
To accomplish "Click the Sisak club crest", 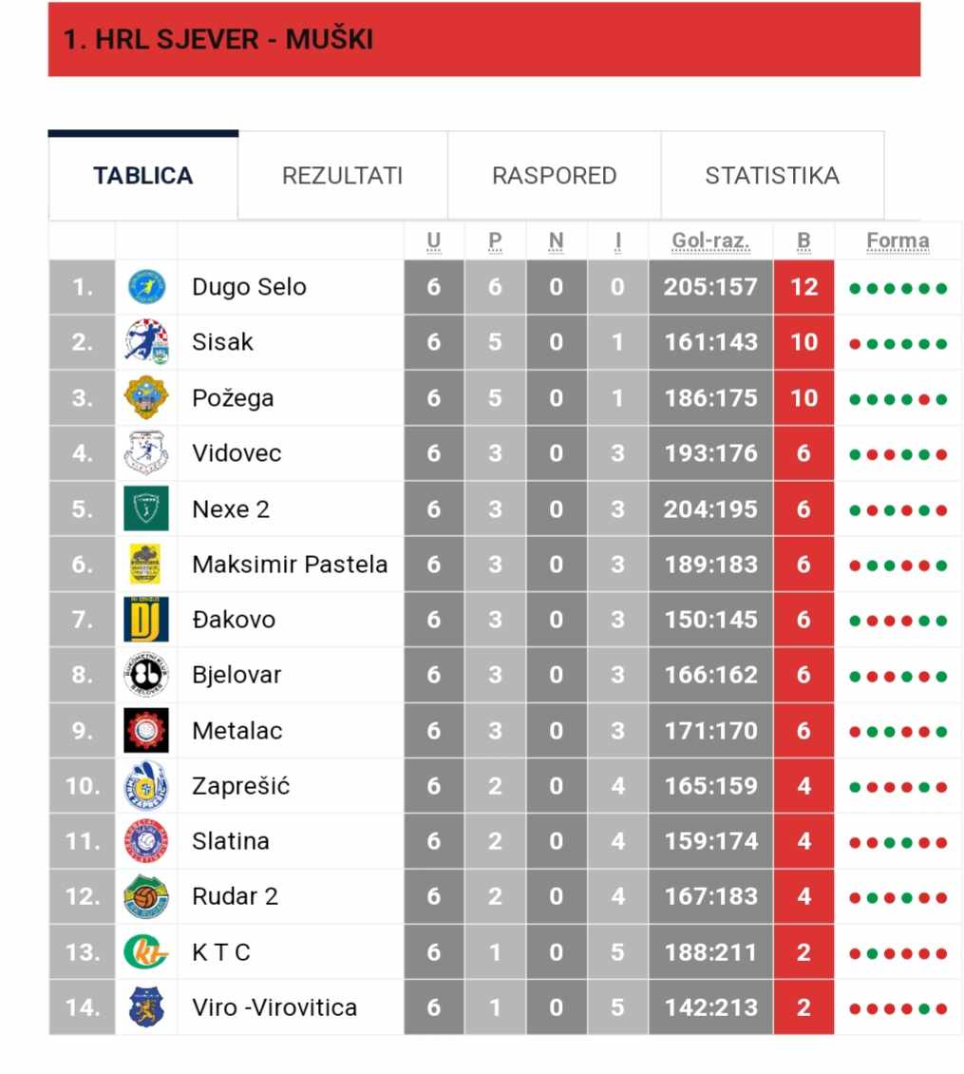I will coord(146,342).
